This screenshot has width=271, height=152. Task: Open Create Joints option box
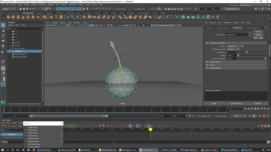click(62, 127)
